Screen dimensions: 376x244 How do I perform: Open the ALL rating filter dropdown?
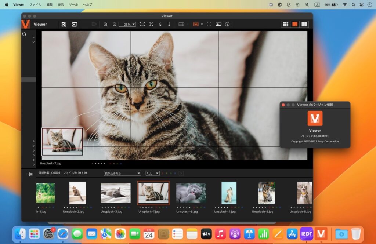pyautogui.click(x=152, y=173)
